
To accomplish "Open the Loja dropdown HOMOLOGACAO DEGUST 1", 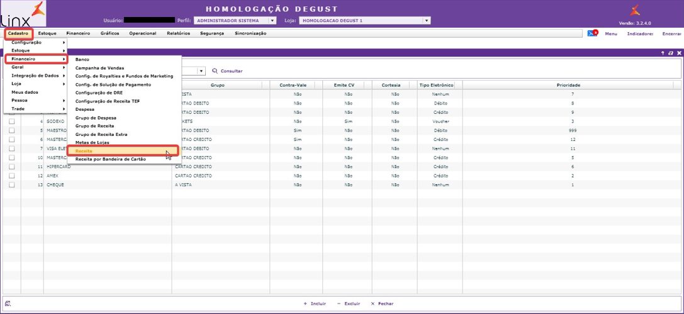I will [365, 21].
